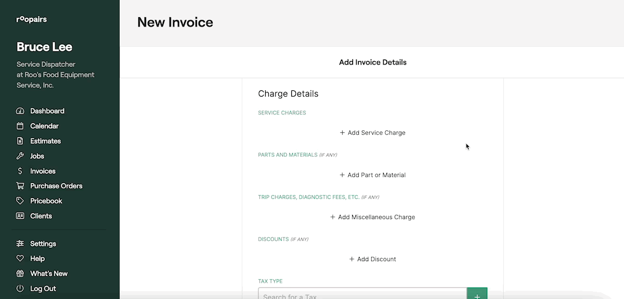Click the Clients contact card icon
Screen dimensions: 624x299
click(20, 216)
